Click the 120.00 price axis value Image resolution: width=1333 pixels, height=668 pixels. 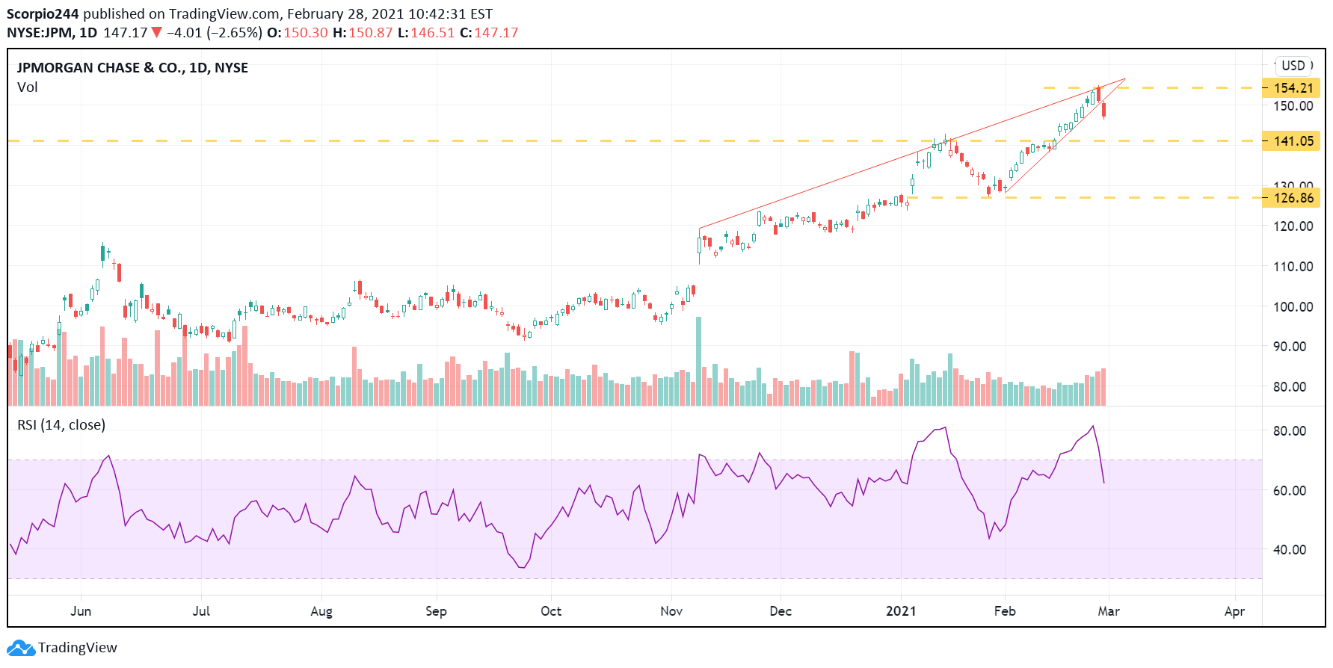point(1293,226)
